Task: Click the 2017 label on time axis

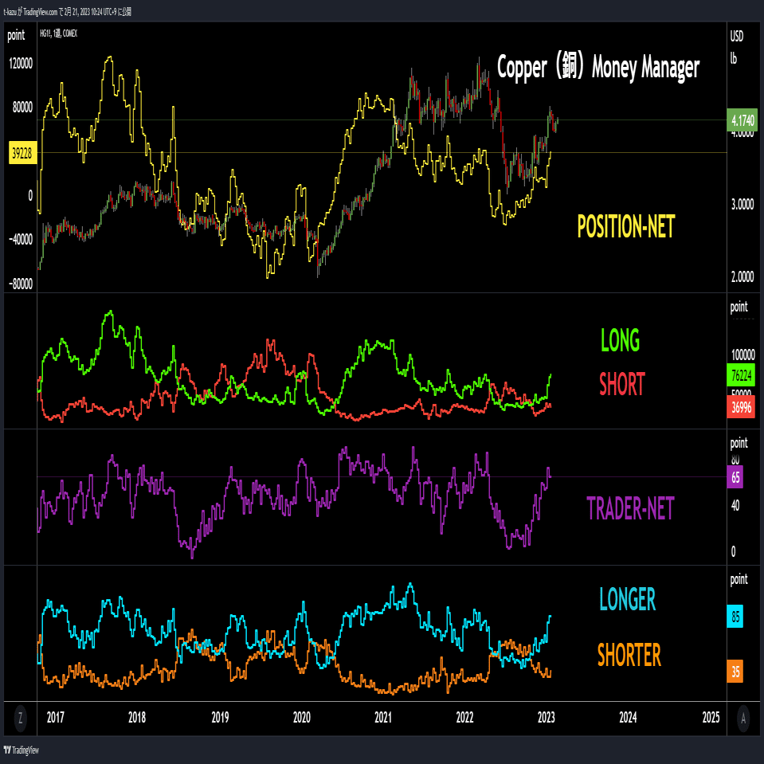Action: coord(56,717)
